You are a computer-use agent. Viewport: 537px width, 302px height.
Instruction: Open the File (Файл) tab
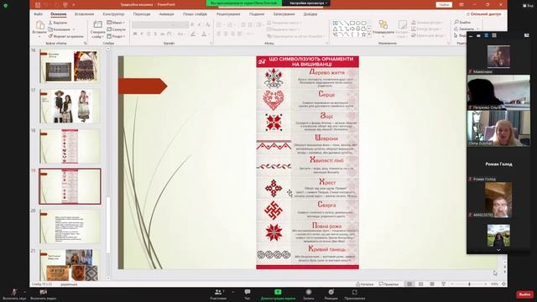pyautogui.click(x=38, y=14)
